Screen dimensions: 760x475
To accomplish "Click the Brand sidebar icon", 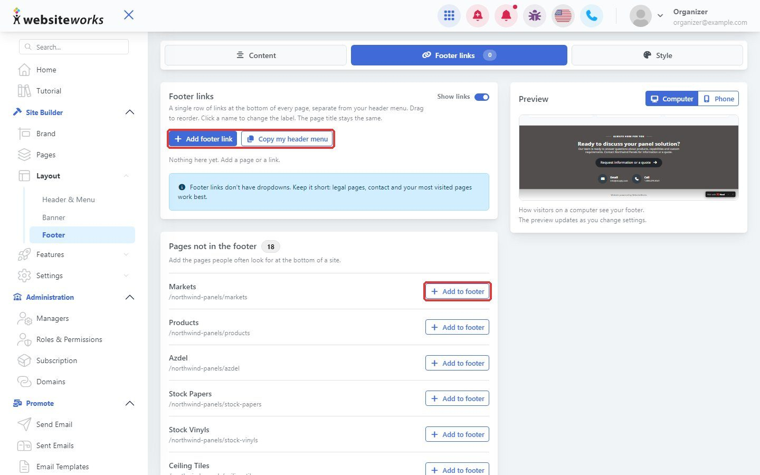I will coord(24,134).
